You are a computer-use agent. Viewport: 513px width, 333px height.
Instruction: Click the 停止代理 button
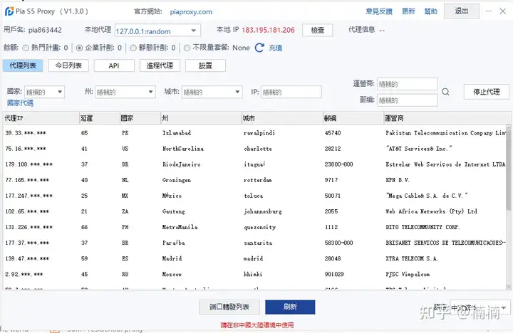tap(487, 92)
